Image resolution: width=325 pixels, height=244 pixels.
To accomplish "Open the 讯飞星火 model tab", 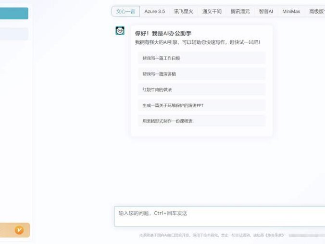I will pyautogui.click(x=184, y=12).
